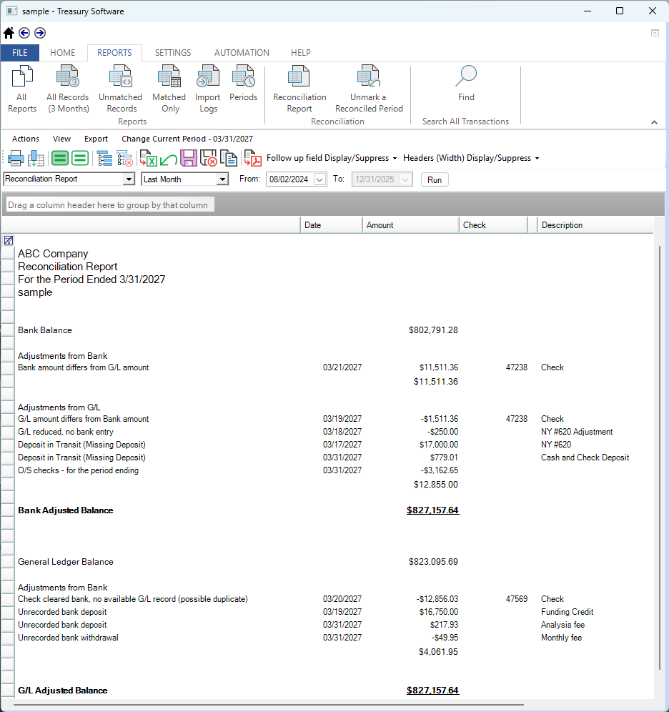Viewport: 669px width, 712px height.
Task: Switch to the SETTINGS tab
Action: [x=172, y=52]
